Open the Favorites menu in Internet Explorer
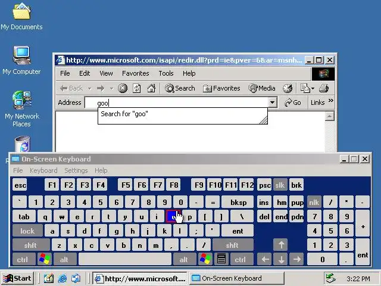381x286 pixels. [x=135, y=73]
